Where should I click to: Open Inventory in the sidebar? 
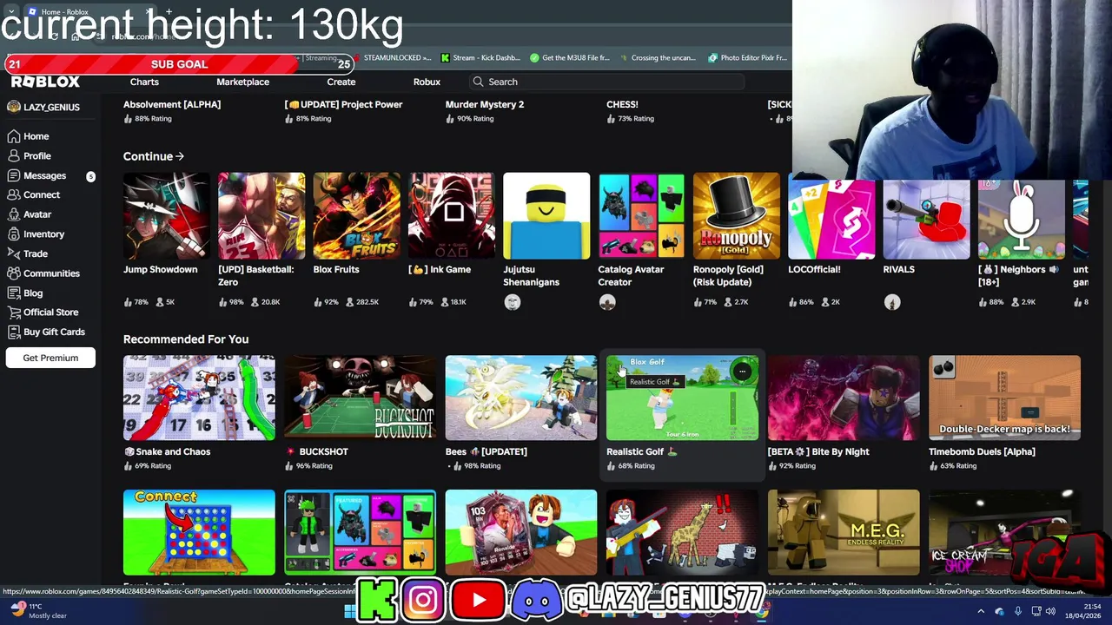[36, 234]
